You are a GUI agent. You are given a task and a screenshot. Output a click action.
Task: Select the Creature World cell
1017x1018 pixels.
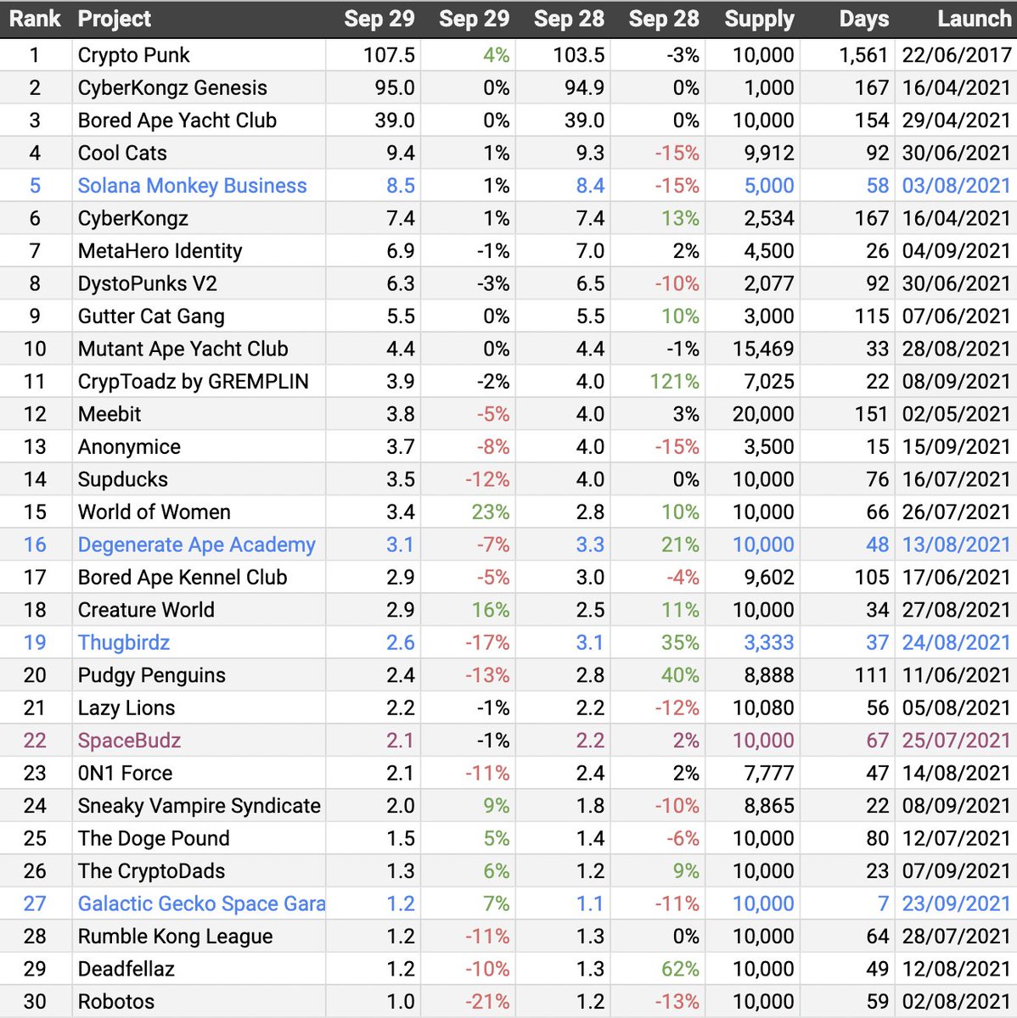tap(199, 610)
